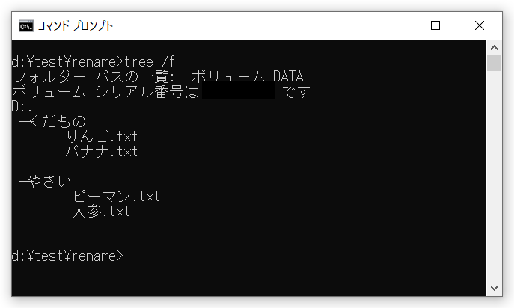Click the scrollbar down arrow

tap(494, 288)
